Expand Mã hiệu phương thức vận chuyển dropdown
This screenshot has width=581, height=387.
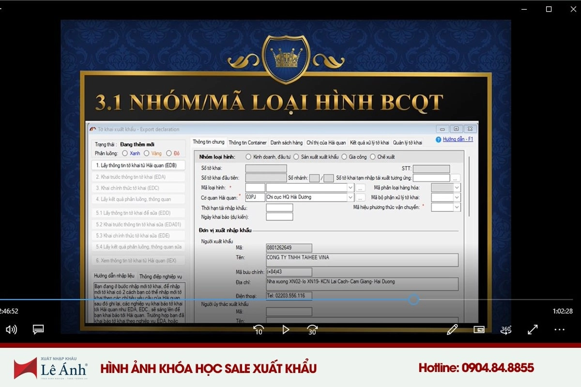pyautogui.click(x=457, y=207)
